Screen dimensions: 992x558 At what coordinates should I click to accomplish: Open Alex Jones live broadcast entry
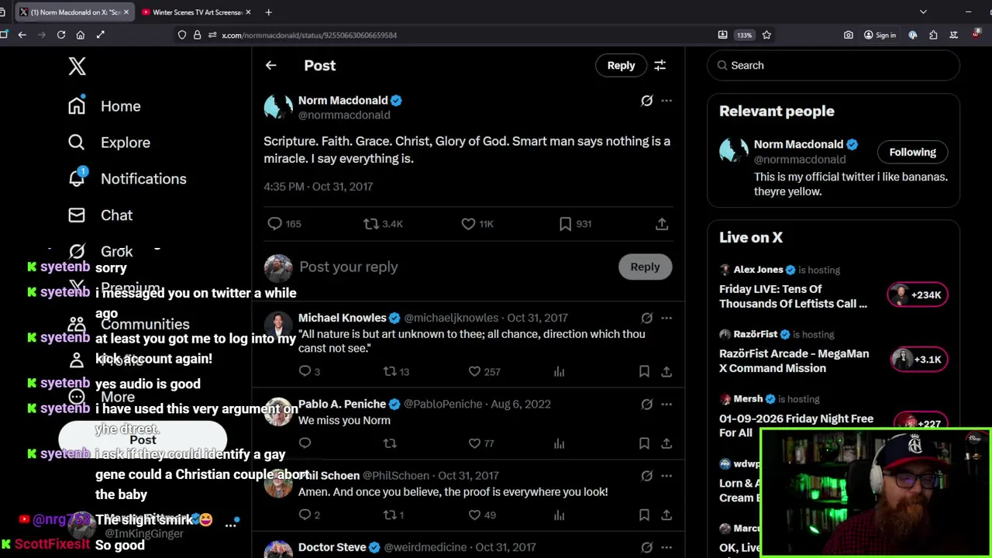[x=833, y=288]
